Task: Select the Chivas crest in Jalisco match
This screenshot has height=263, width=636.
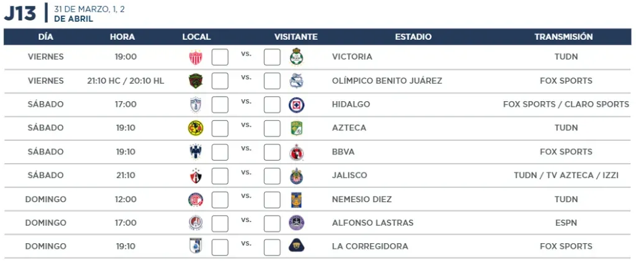Action: click(x=296, y=176)
